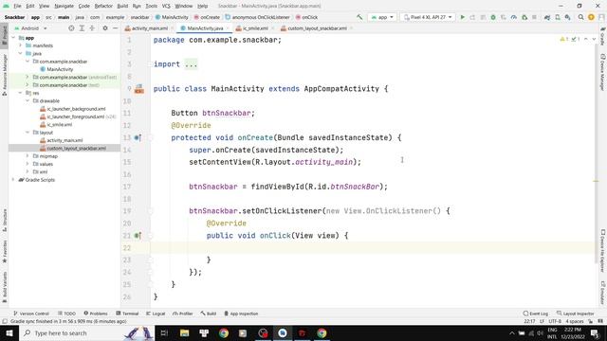
Task: Toggle the Device Manager right side tab
Action: [603, 72]
